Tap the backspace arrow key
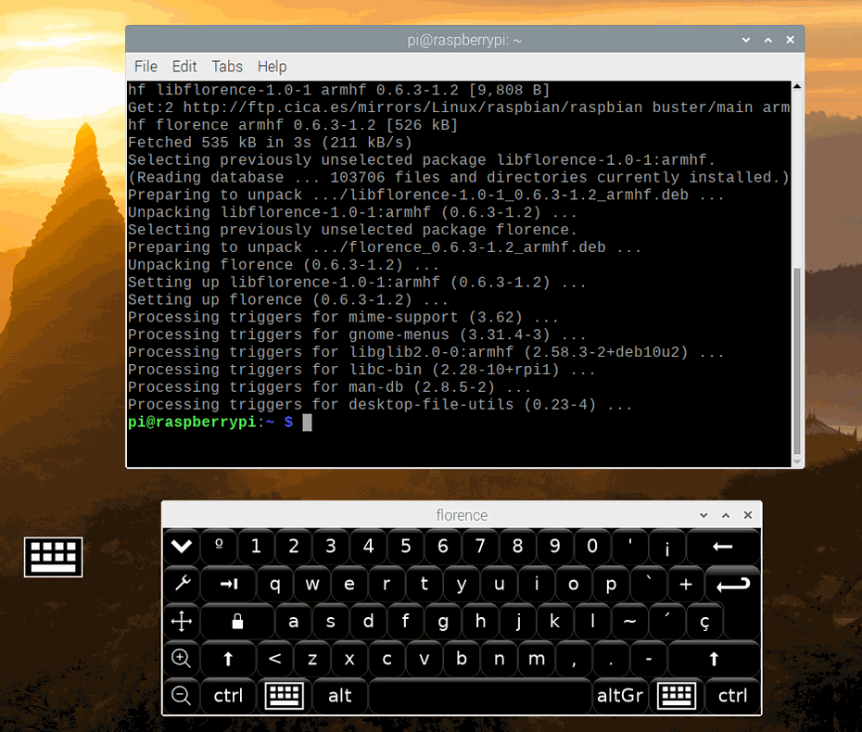The height and width of the screenshot is (732, 862). coord(723,547)
